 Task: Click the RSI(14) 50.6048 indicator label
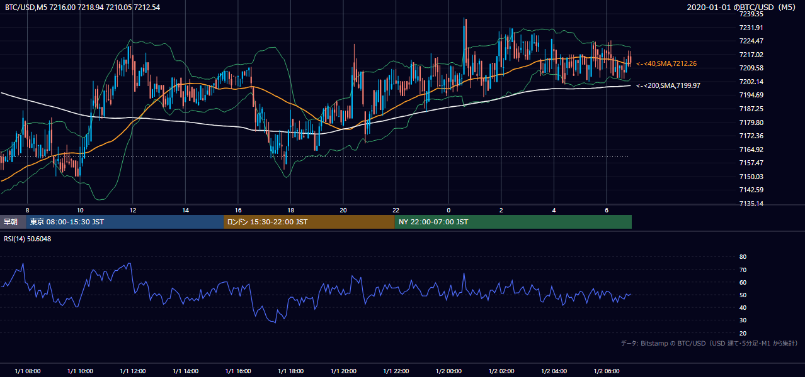click(28, 239)
